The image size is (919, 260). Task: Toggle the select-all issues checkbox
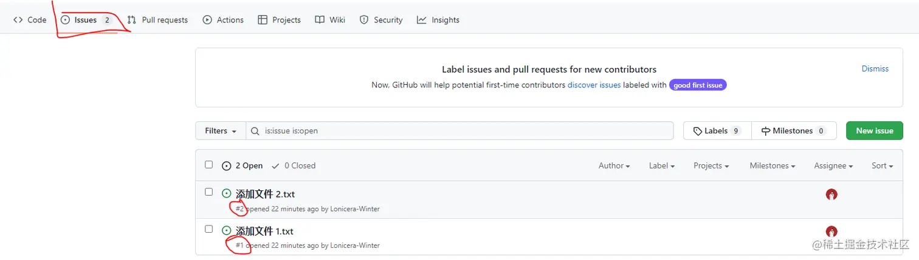tap(209, 165)
